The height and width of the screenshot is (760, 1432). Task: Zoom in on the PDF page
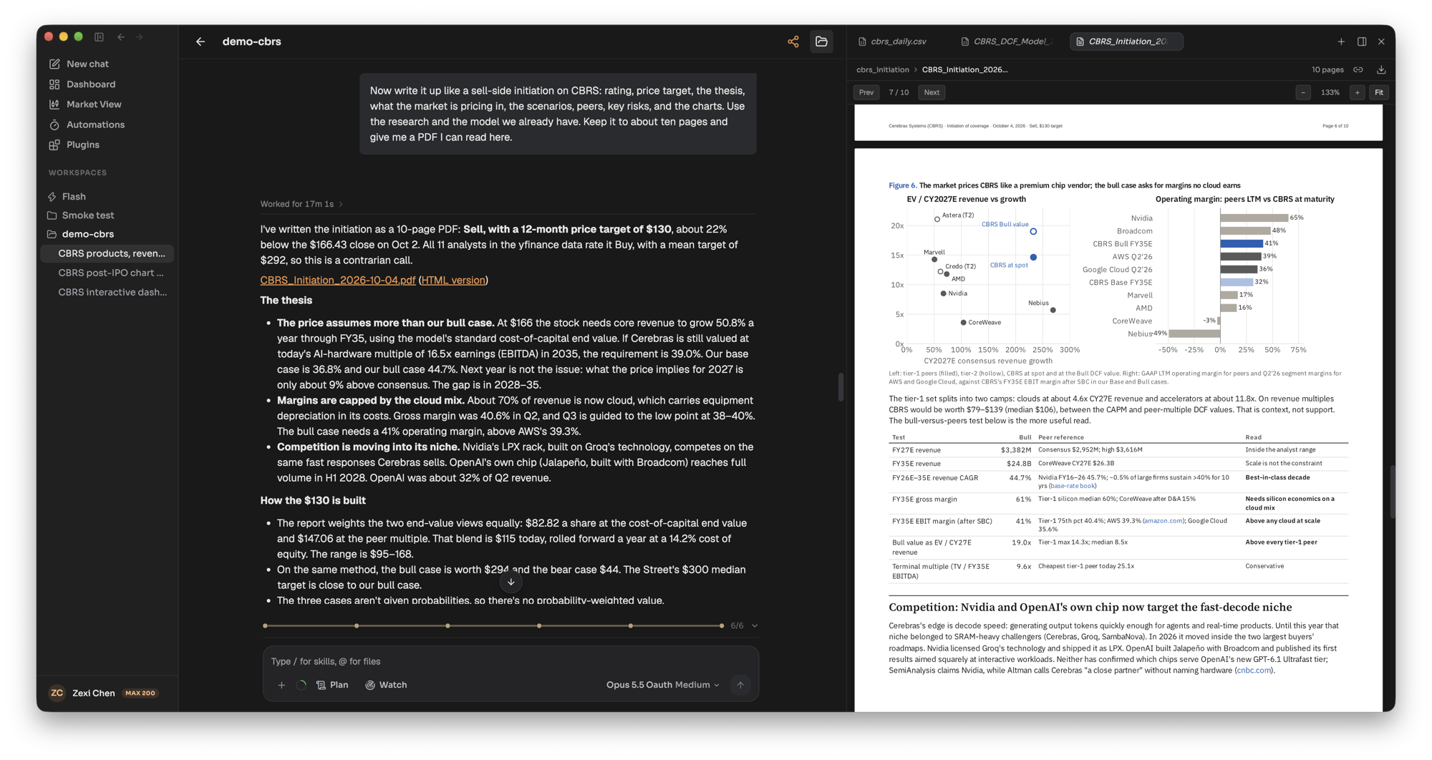[x=1357, y=92]
